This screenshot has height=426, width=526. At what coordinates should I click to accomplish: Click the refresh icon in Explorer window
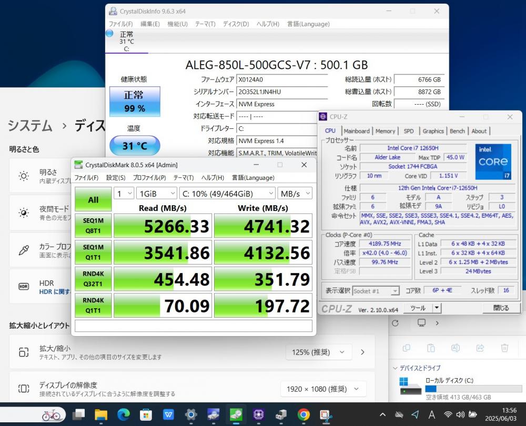[x=395, y=323]
